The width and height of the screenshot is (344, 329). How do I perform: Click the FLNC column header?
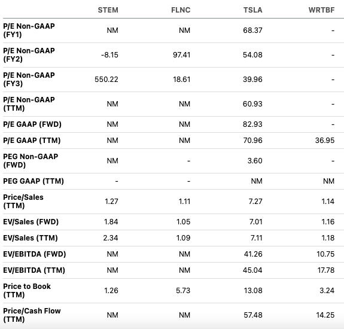(x=181, y=10)
